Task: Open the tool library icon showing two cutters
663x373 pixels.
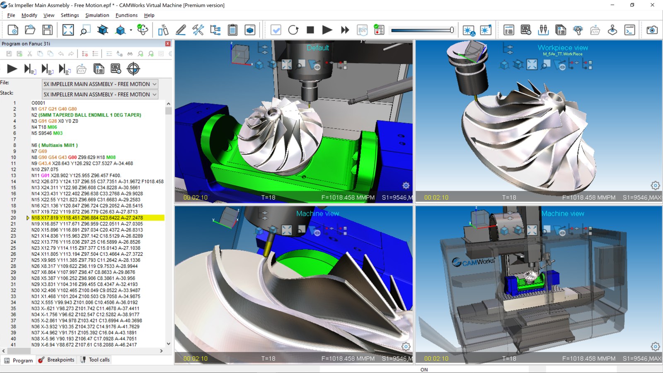Action: point(543,30)
